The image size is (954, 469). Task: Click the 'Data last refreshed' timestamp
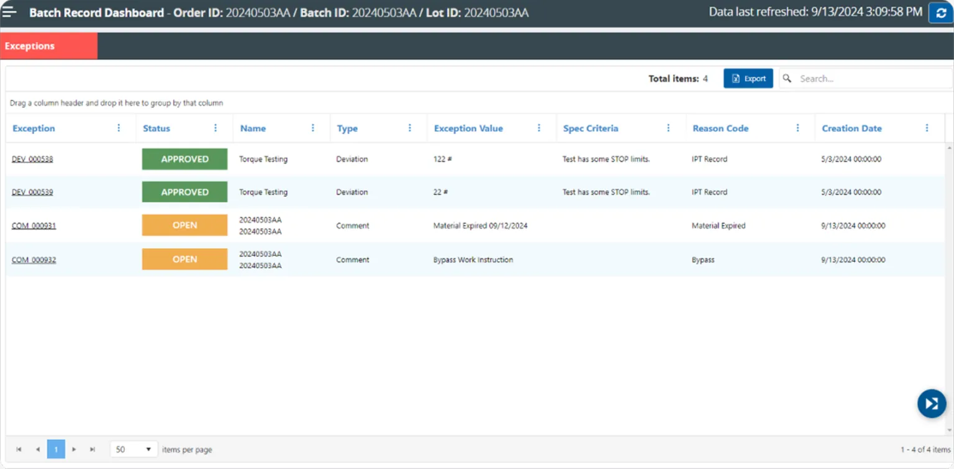coord(815,12)
